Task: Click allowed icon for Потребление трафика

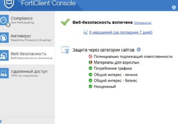Action: [x=90, y=68]
